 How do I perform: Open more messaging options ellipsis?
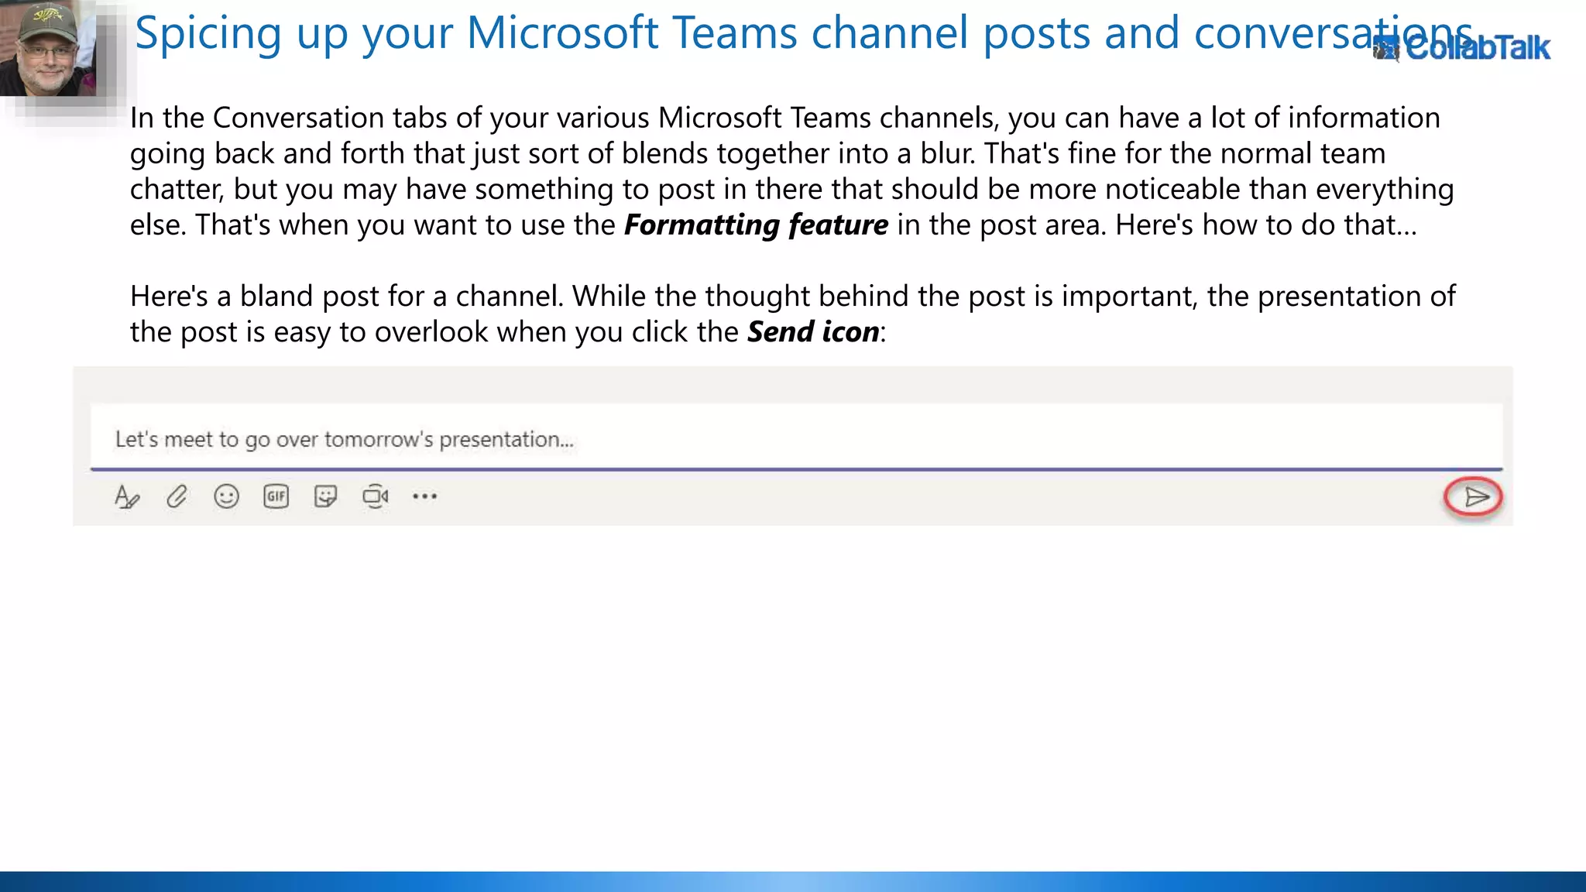click(424, 496)
